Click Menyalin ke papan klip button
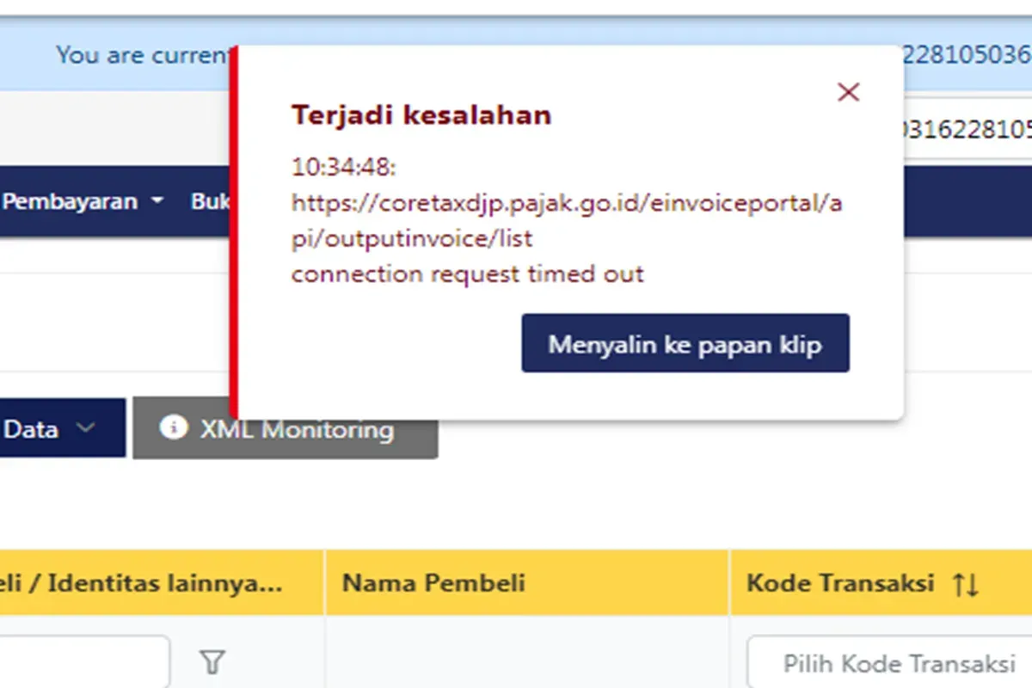The width and height of the screenshot is (1032, 688). [685, 343]
